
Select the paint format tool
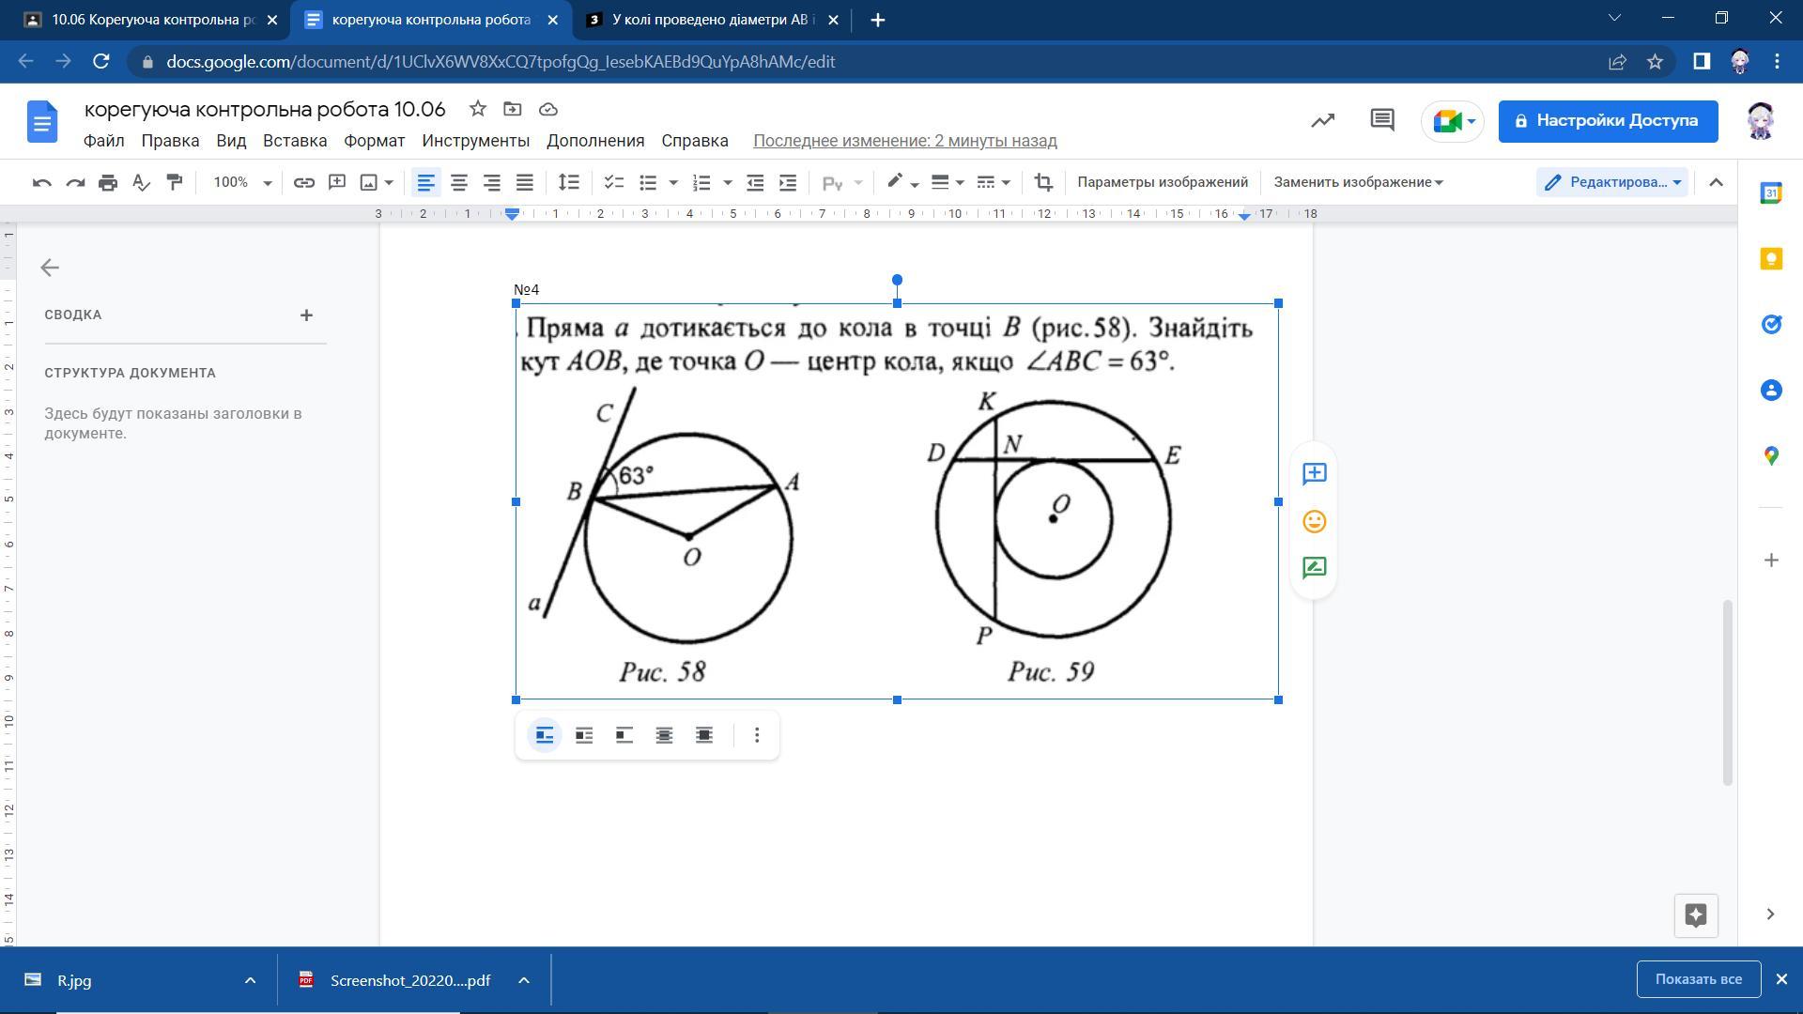(x=174, y=182)
